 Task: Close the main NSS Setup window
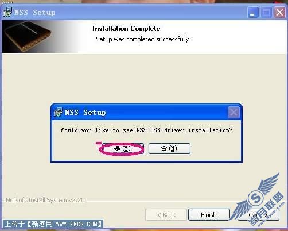pyautogui.click(x=279, y=13)
